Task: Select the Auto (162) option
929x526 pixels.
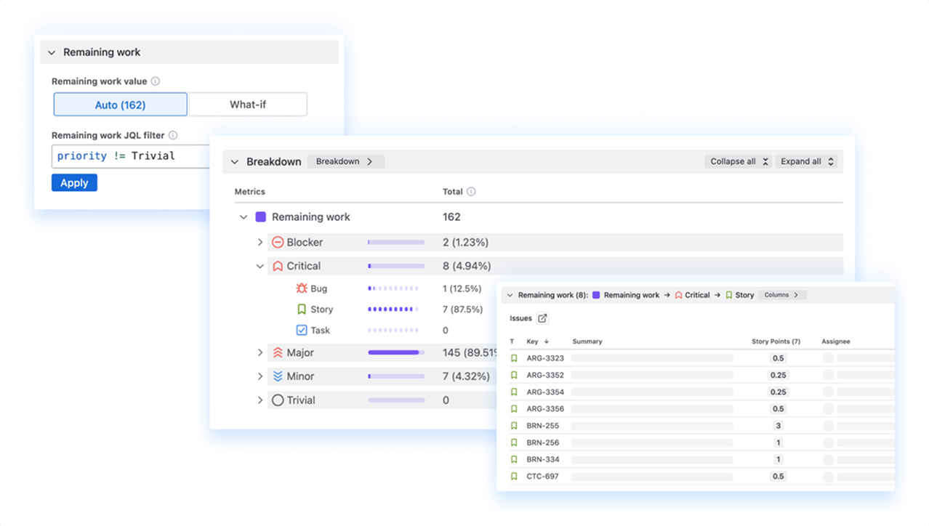Action: click(121, 105)
